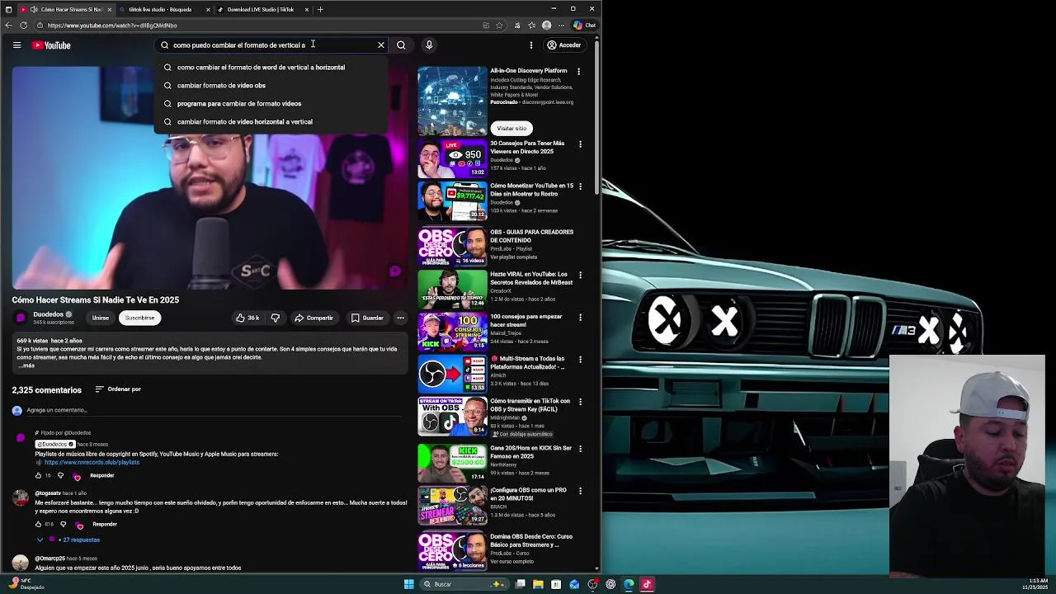Open the Copilot Chat button
The width and height of the screenshot is (1056, 594).
pos(584,25)
